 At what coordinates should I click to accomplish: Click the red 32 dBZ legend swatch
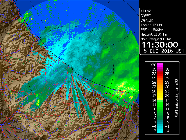(x=160, y=74)
